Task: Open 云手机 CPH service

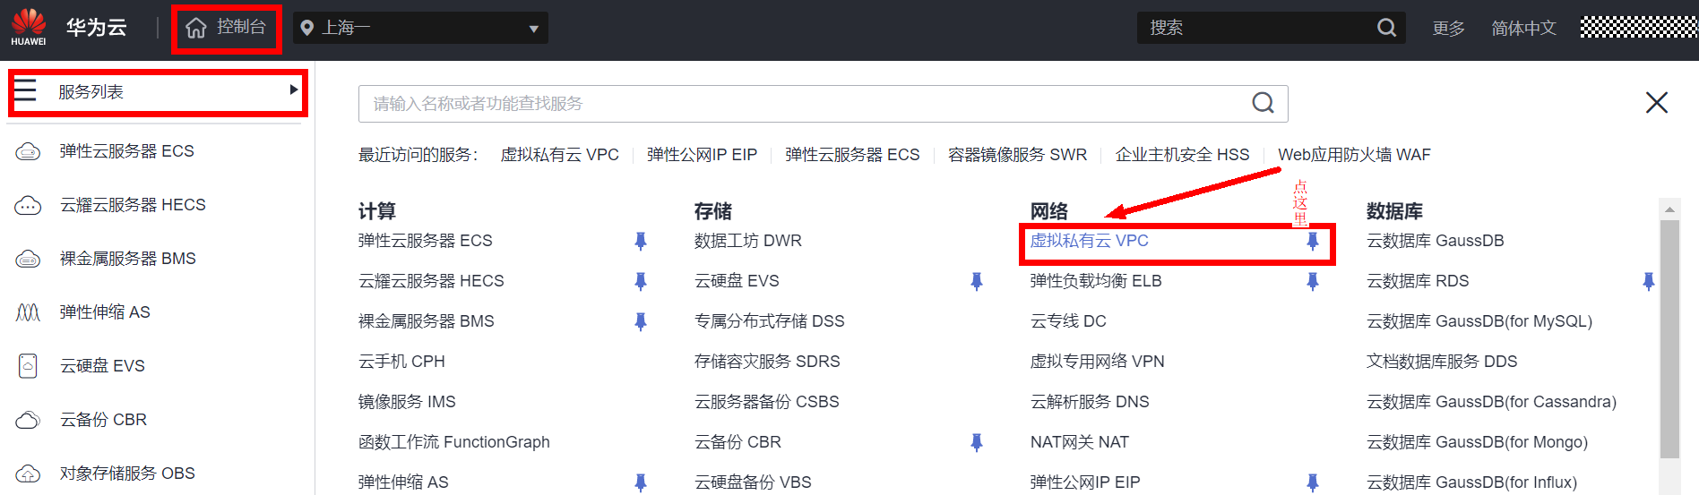Action: point(401,362)
